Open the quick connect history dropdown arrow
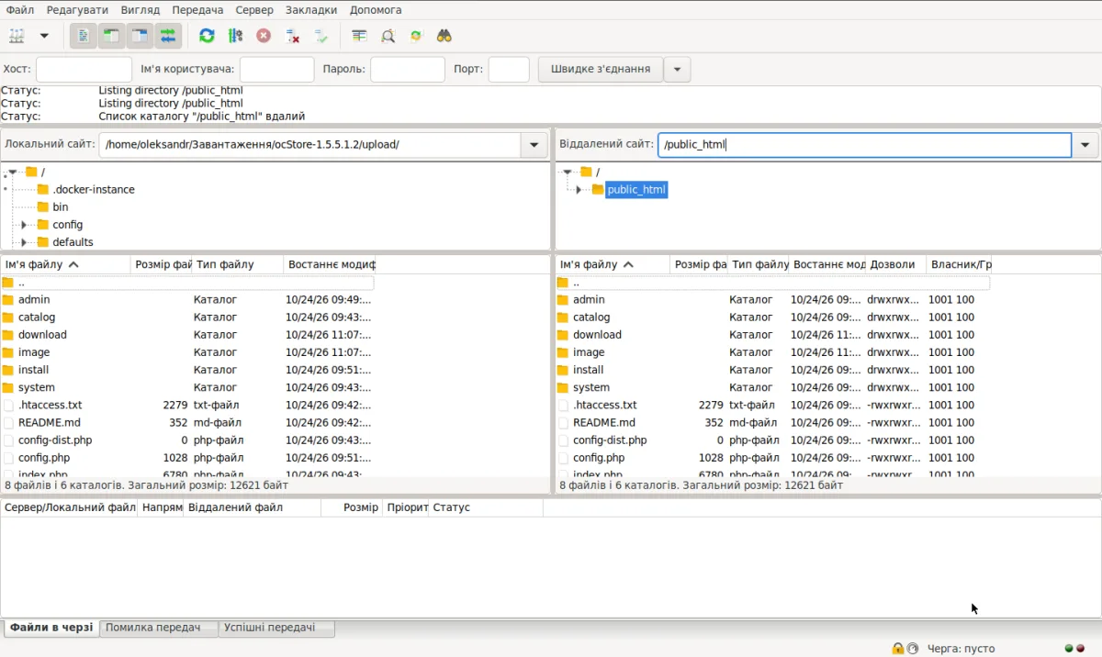This screenshot has width=1102, height=657. tap(677, 69)
